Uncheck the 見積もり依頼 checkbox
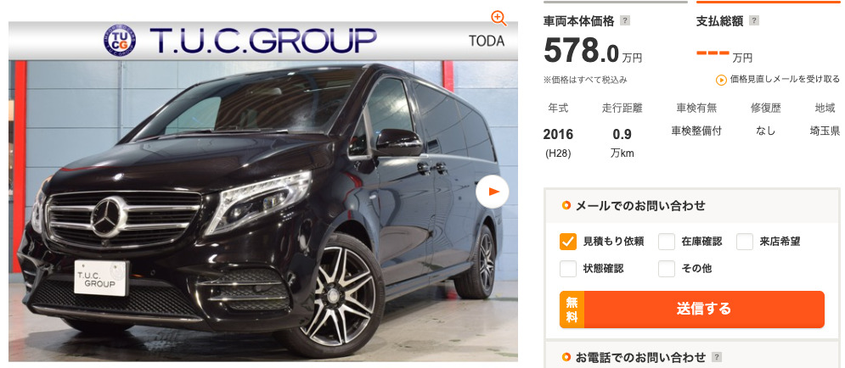The width and height of the screenshot is (845, 368). point(568,242)
